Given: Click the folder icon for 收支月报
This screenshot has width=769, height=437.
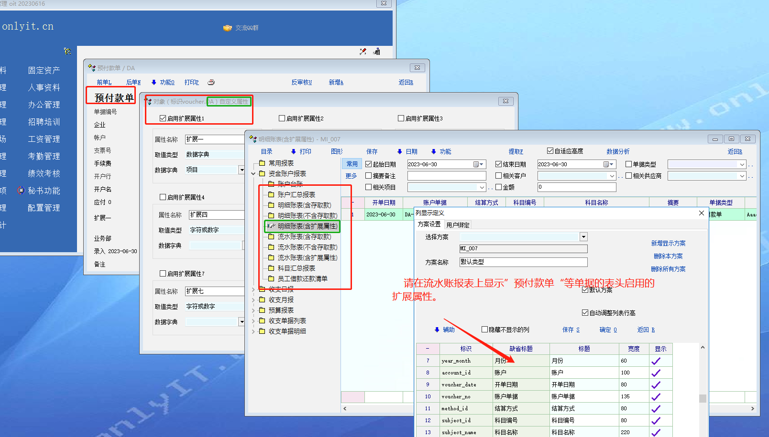Looking at the screenshot, I should (x=262, y=300).
